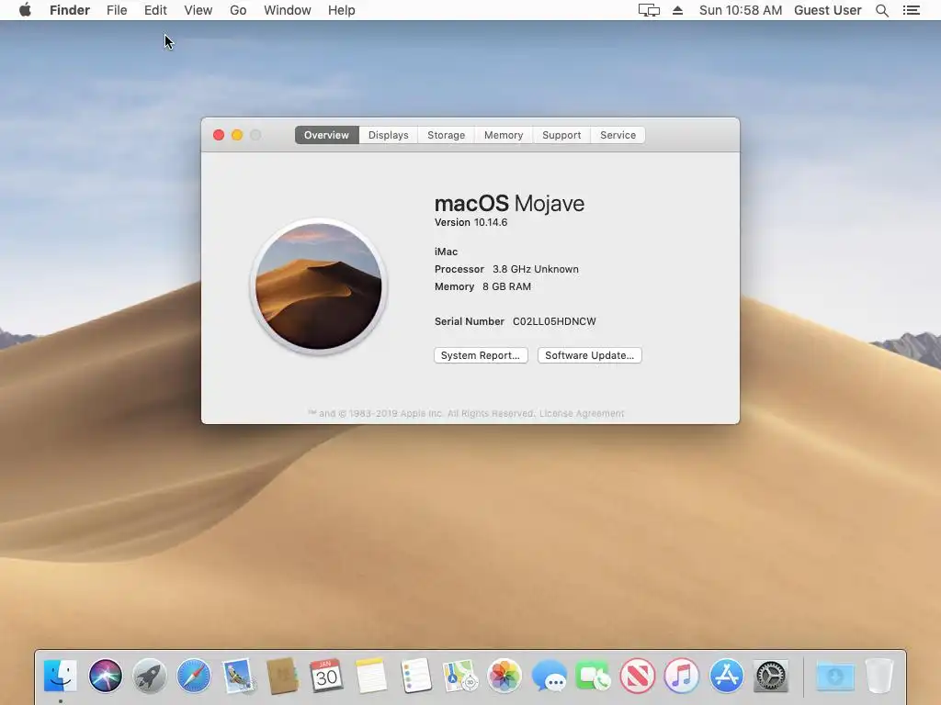Viewport: 941px width, 705px height.
Task: Open the red News icon in Dock
Action: 638,676
